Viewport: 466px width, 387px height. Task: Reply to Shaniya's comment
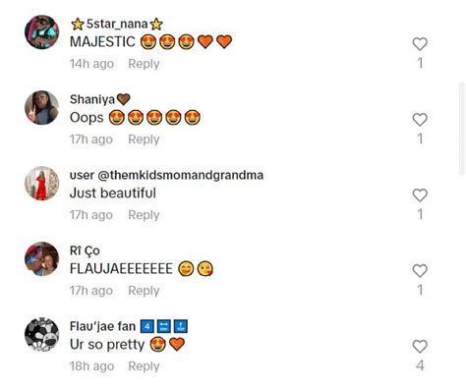pyautogui.click(x=144, y=139)
